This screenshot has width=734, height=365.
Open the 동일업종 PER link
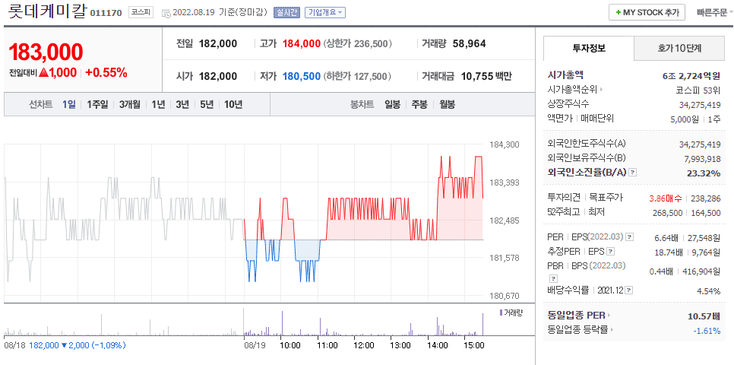(x=576, y=316)
